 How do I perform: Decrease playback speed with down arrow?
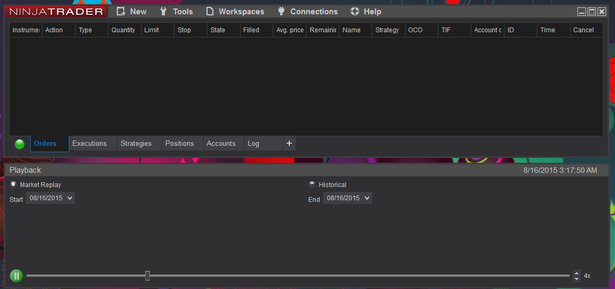coord(576,278)
